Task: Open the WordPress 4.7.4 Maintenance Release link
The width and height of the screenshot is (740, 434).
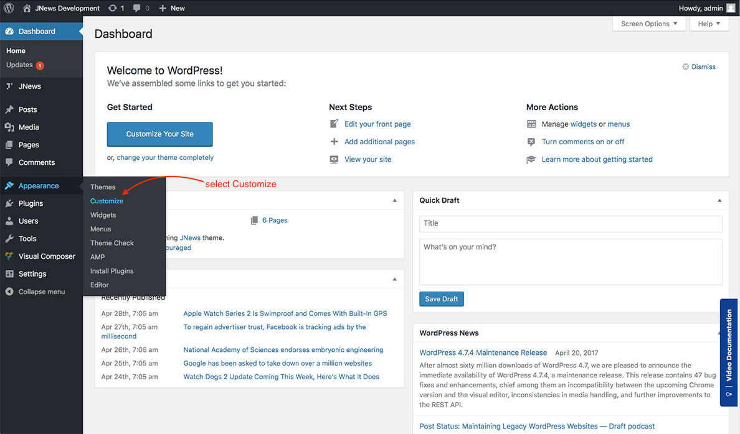Action: (x=483, y=353)
